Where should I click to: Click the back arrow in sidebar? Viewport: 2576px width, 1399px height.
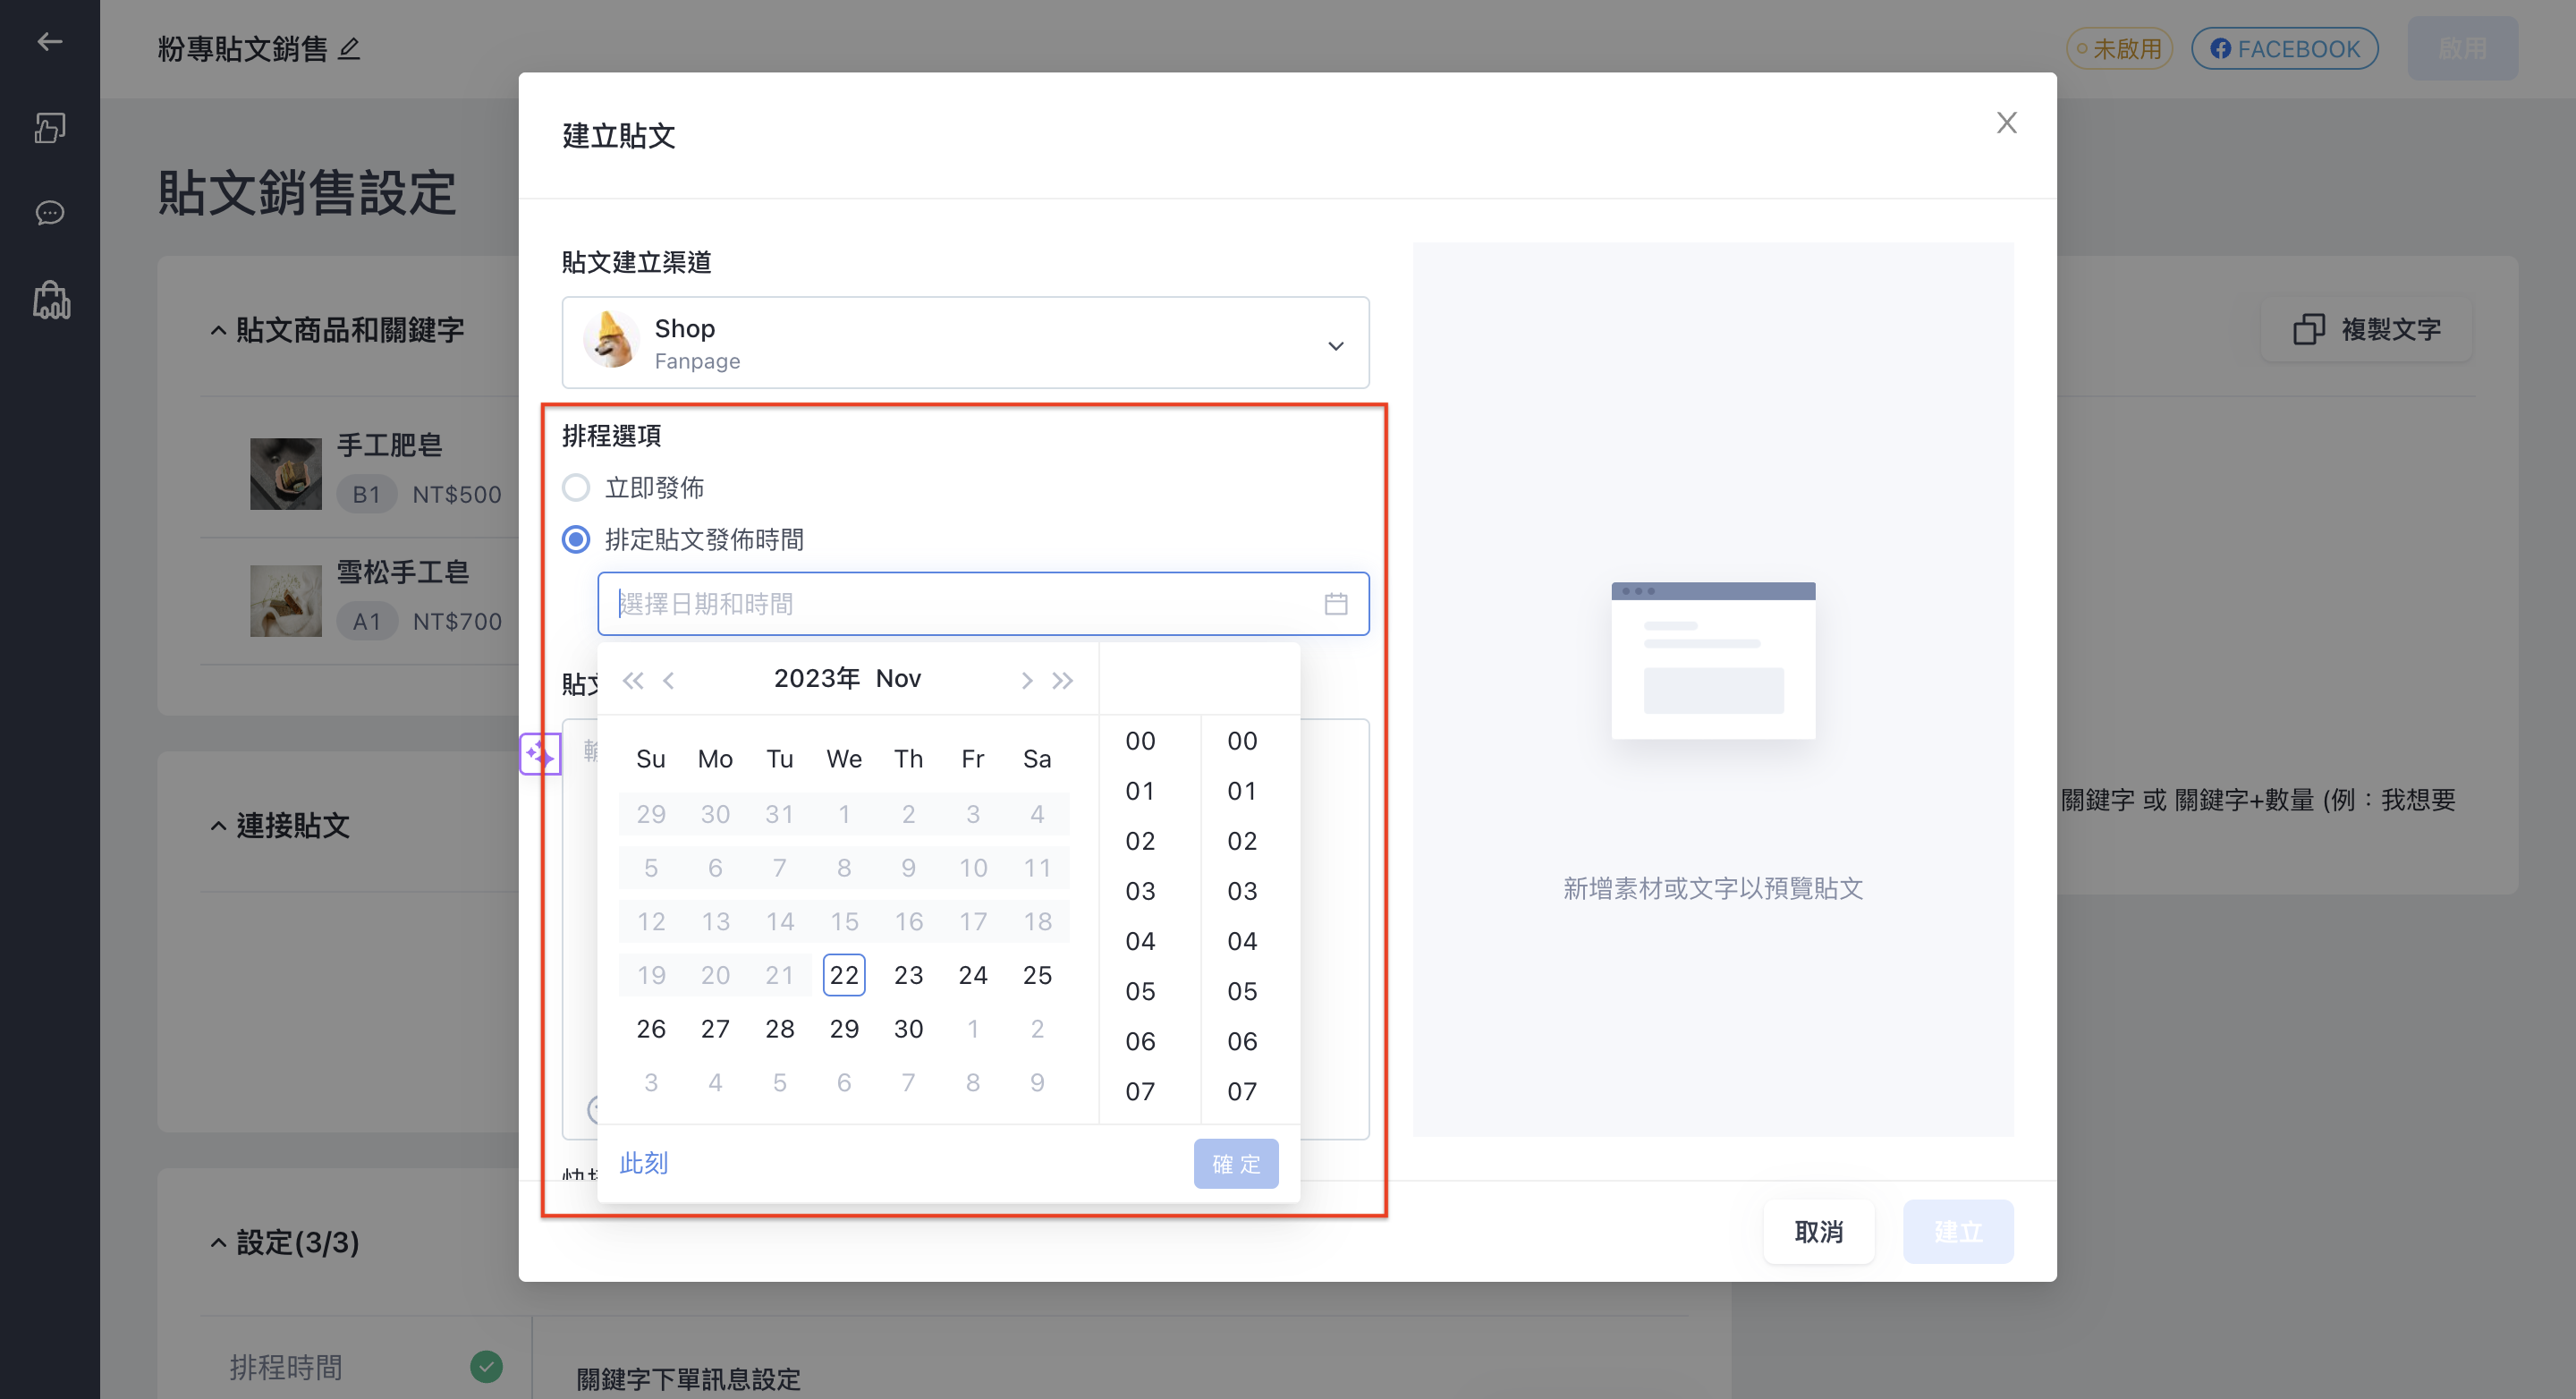click(x=50, y=41)
